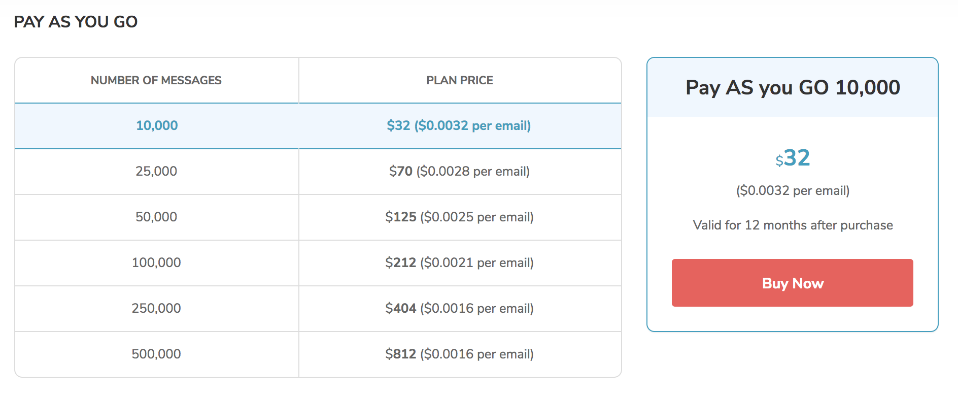The height and width of the screenshot is (394, 958).
Task: Click the Valid for 12 months text
Action: pyautogui.click(x=793, y=225)
